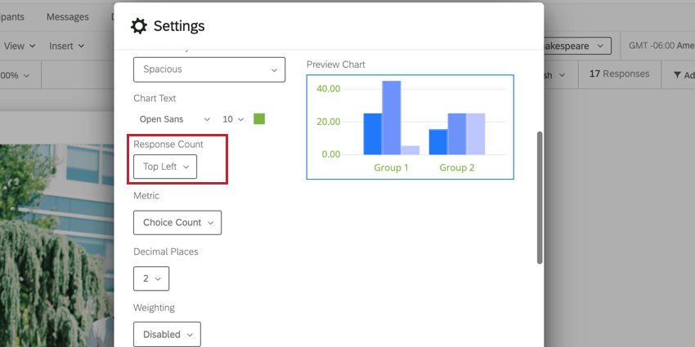Change the chart text size 10 dropdown

tap(234, 119)
